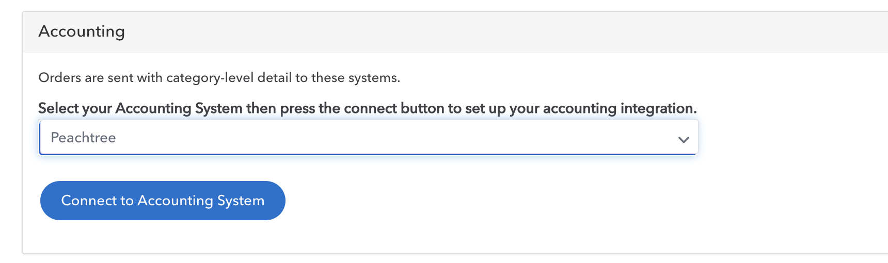Click the empty middle of the Peachtree select box
The height and width of the screenshot is (263, 888).
(392, 138)
